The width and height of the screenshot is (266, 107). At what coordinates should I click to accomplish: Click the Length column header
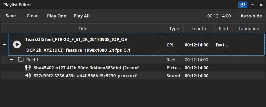[x=199, y=29]
